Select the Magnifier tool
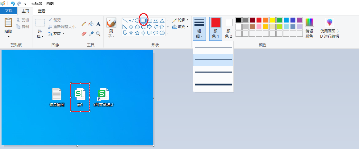 [x=98, y=34]
